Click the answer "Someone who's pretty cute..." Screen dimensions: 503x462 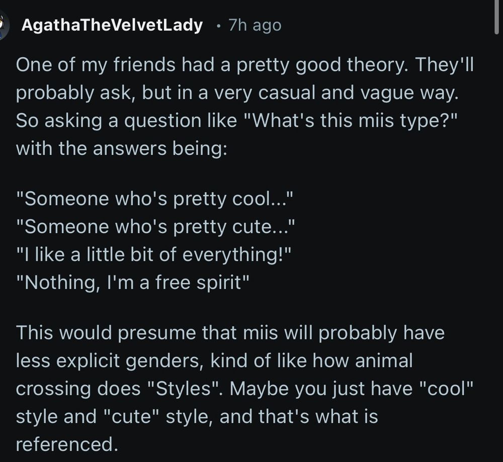155,227
